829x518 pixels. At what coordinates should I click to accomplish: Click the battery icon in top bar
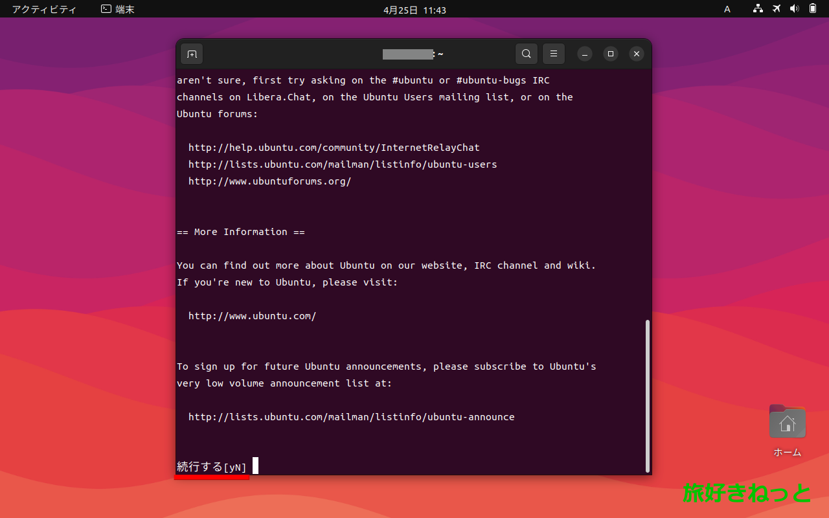click(812, 9)
